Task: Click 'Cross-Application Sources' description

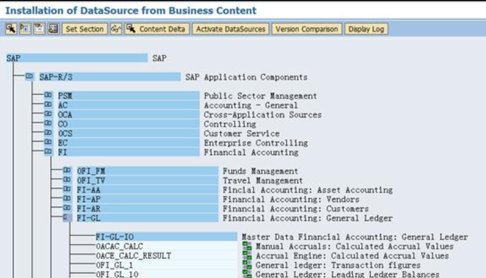Action: 263,115
